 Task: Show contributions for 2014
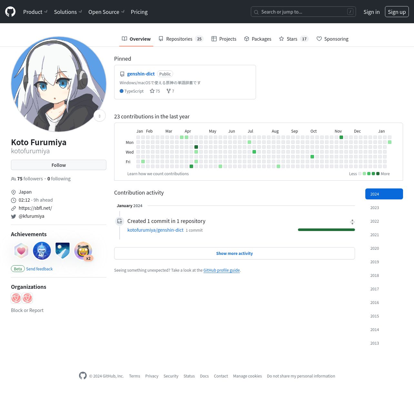pos(384,329)
